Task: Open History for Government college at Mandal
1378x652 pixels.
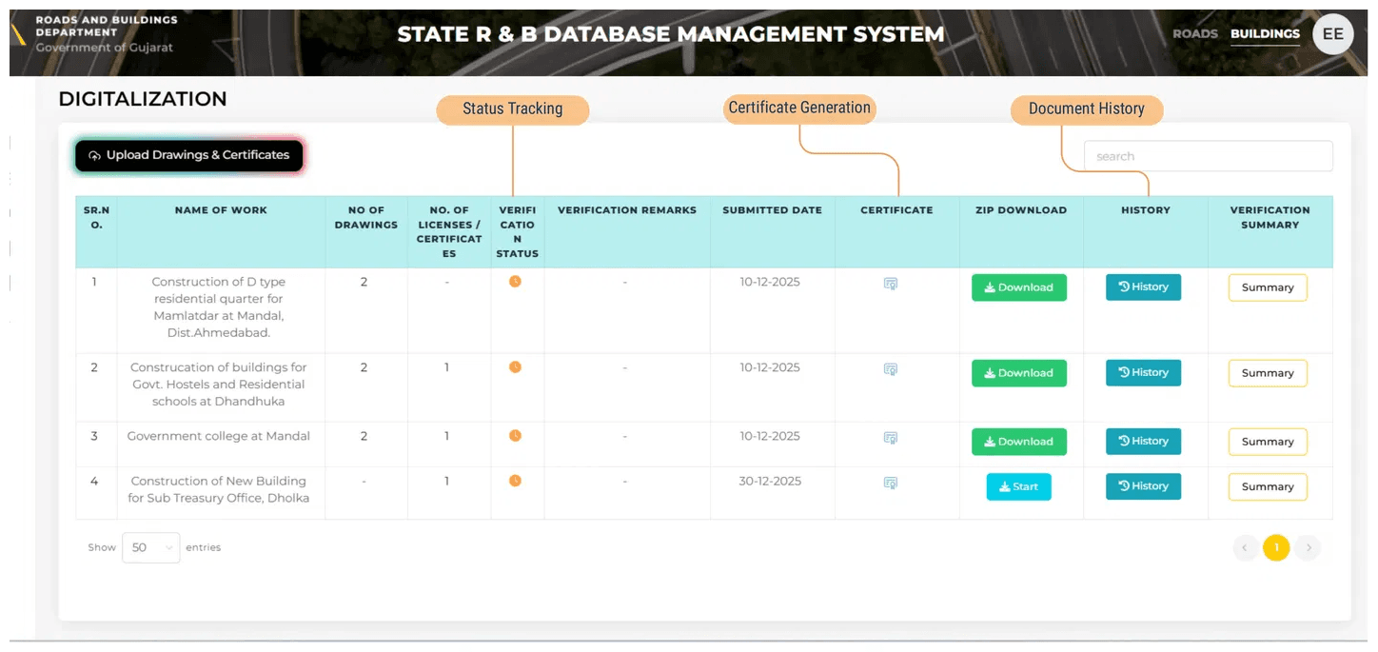Action: [1143, 441]
